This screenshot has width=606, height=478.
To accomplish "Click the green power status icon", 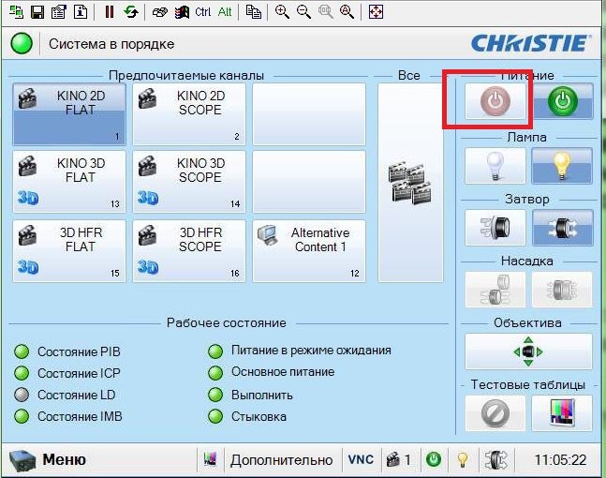I will [x=434, y=459].
